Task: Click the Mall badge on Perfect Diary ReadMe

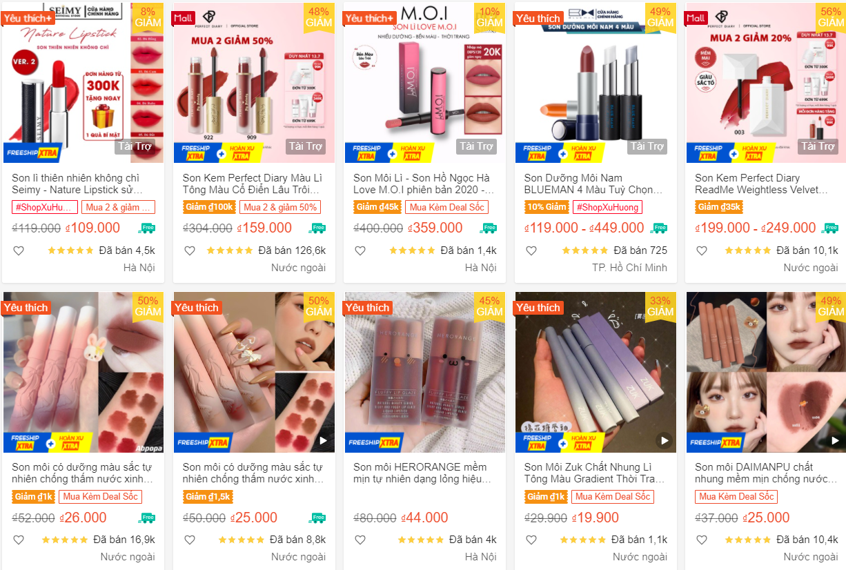Action: (696, 18)
